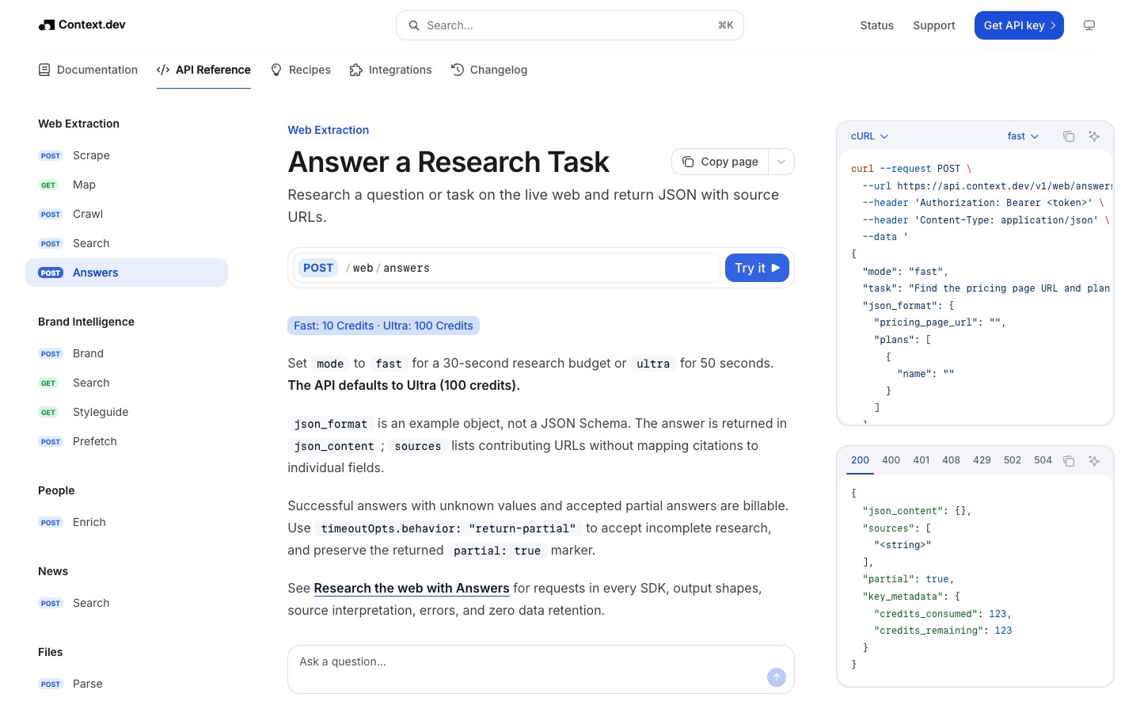Open Search under Web Extraction
The width and height of the screenshot is (1140, 713).
127,243
